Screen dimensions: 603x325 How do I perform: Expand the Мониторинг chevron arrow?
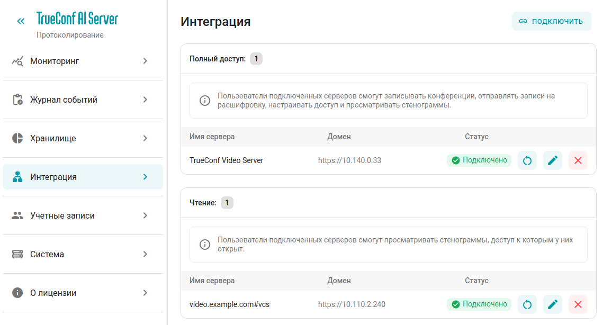pos(145,61)
